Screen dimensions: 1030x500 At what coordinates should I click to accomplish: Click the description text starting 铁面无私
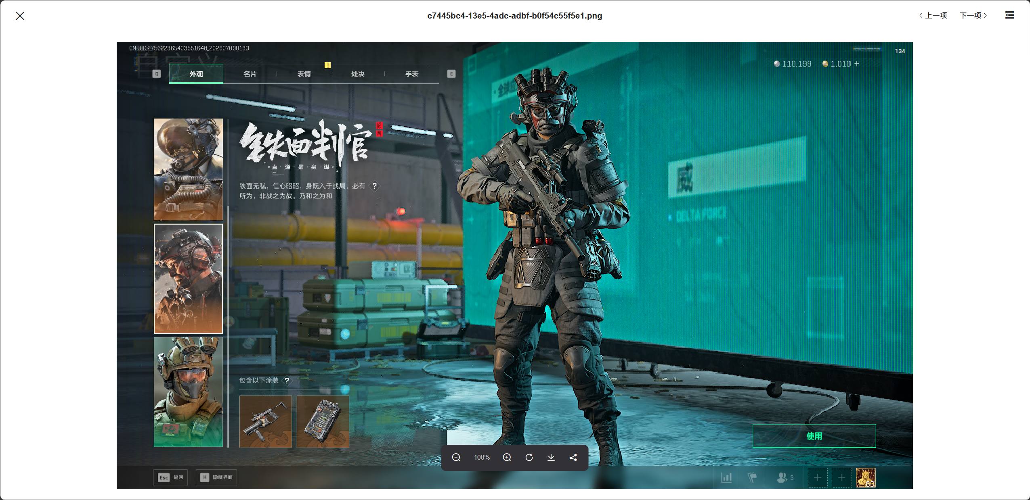pyautogui.click(x=302, y=191)
